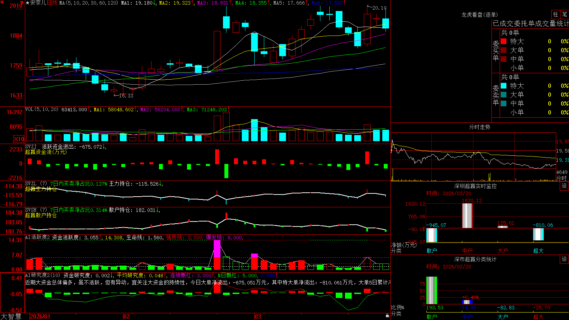Click the 超赢主力持仓 yellow label
This screenshot has height=320, width=569.
[x=41, y=189]
